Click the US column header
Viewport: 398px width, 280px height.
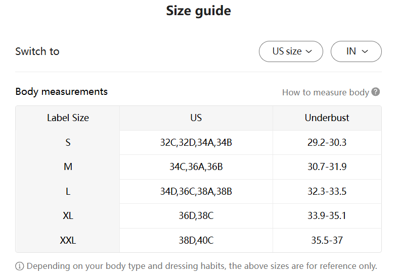[x=196, y=118]
